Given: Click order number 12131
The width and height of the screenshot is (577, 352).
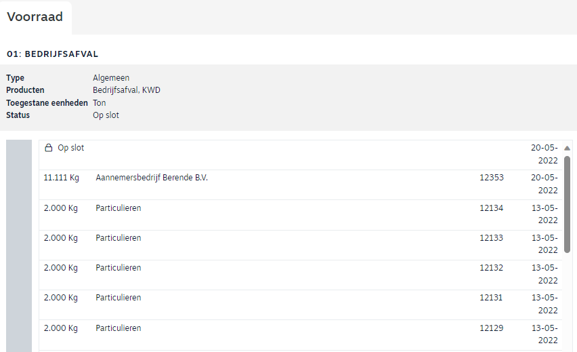Looking at the screenshot, I should click(x=491, y=298).
